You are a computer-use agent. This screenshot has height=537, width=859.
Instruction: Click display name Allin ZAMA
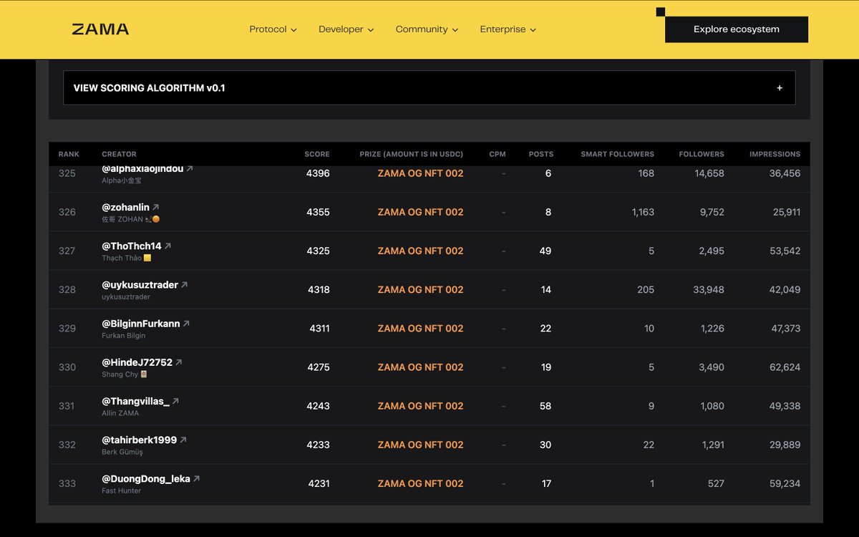click(120, 413)
